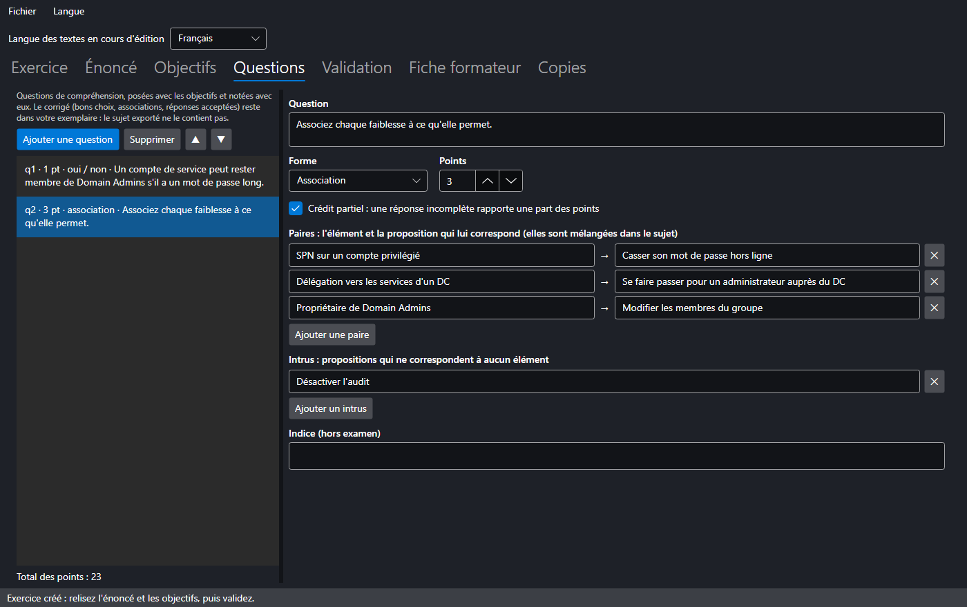Switch to the Exercice tab
The width and height of the screenshot is (967, 607).
tap(39, 68)
